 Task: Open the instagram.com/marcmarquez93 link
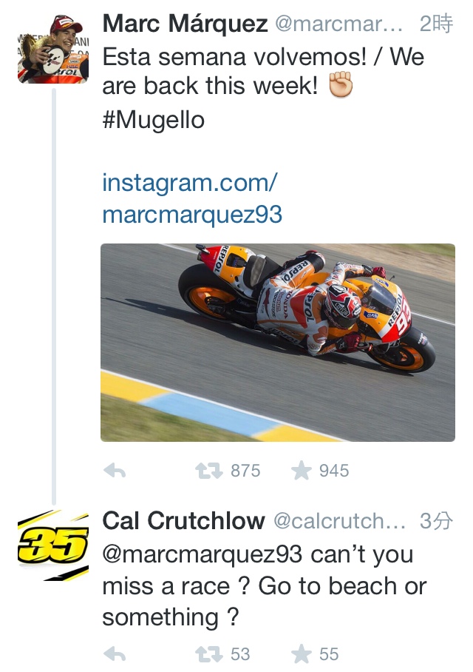pyautogui.click(x=192, y=198)
